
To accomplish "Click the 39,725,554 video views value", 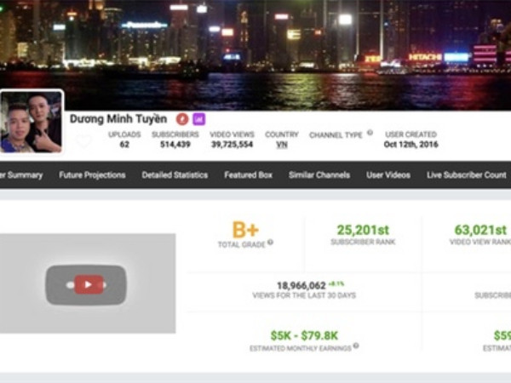I will (232, 145).
